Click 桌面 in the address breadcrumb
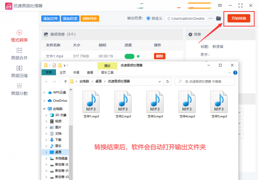Screen dimensions: 258x180 [x=98, y=81]
